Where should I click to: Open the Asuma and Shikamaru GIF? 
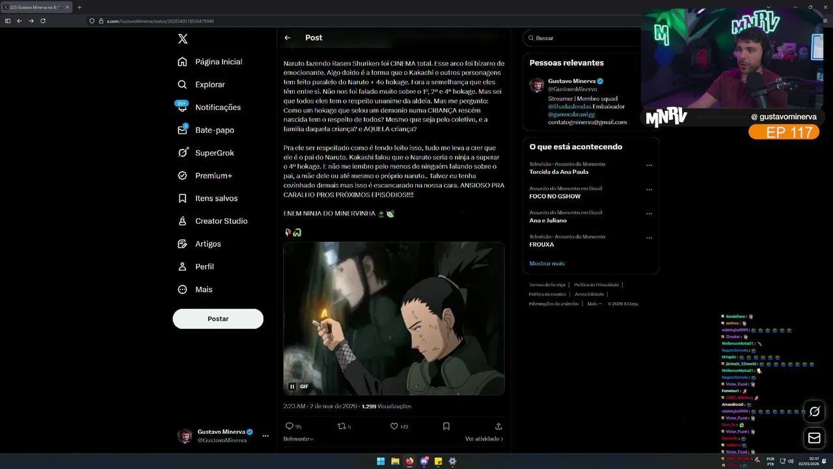394,319
